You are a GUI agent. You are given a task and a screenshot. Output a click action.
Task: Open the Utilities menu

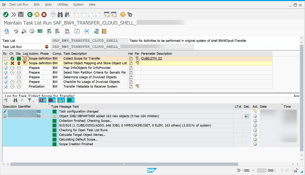(62, 4)
